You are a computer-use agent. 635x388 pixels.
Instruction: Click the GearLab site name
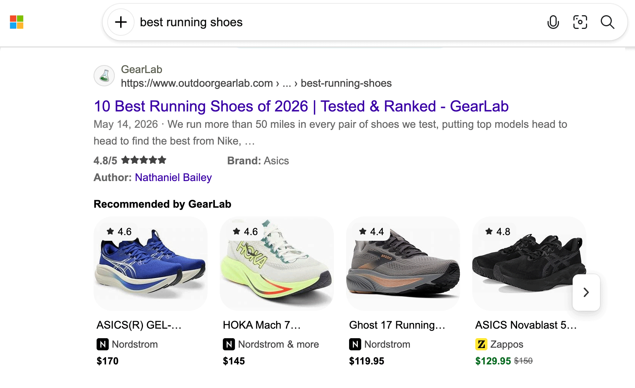pos(141,69)
